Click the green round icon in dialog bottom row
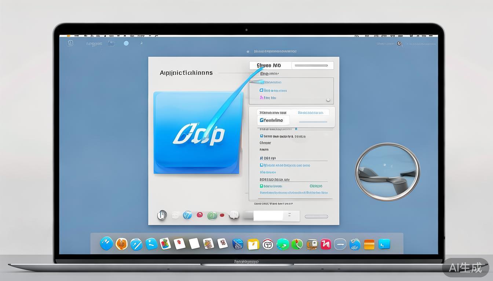This screenshot has height=281, width=493. coord(212,216)
